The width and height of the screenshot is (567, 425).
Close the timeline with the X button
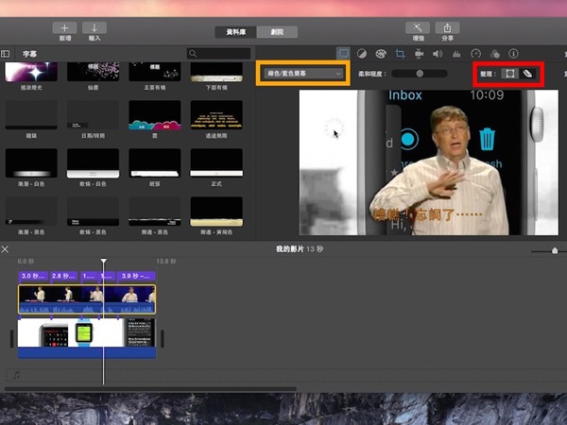click(6, 249)
